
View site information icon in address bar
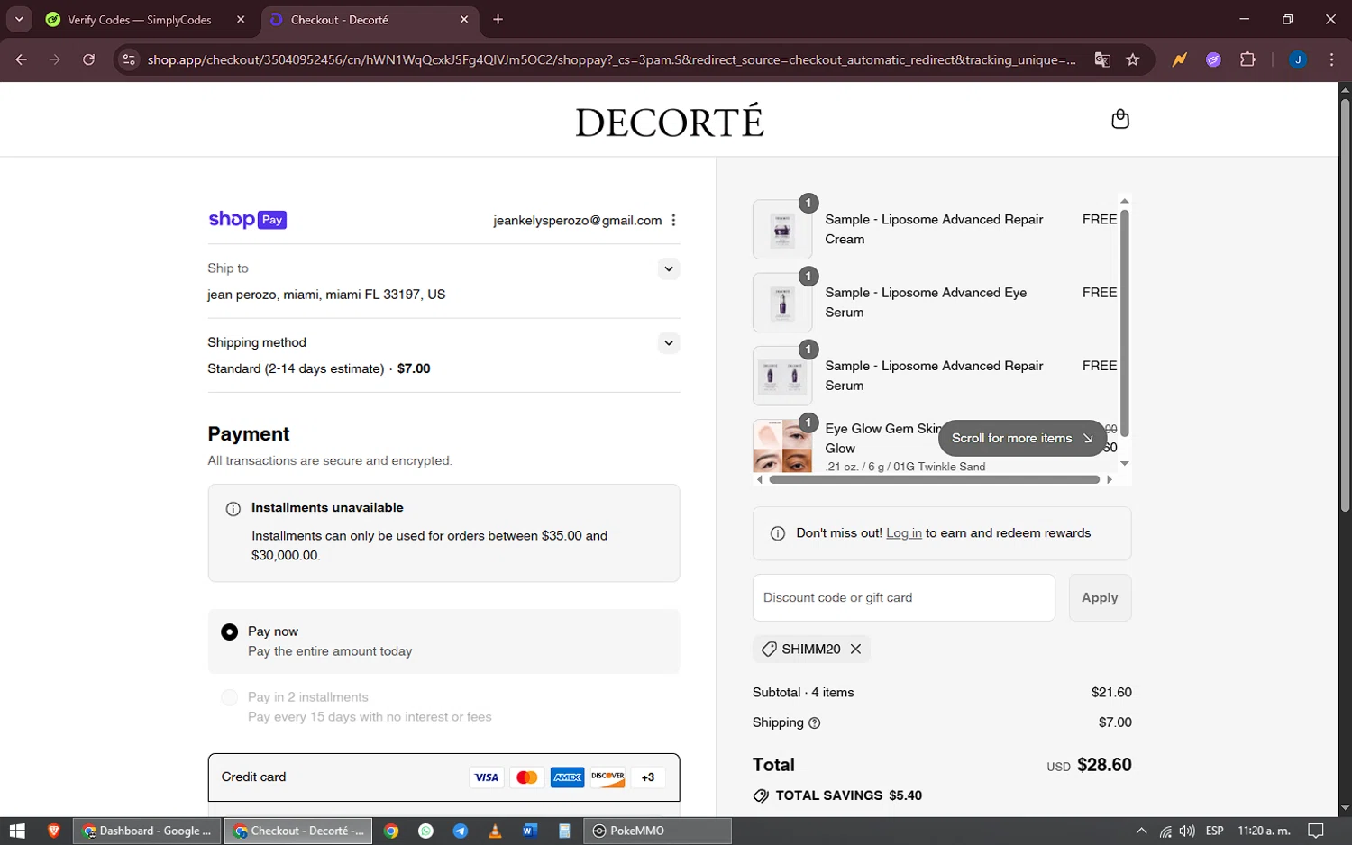coord(129,59)
